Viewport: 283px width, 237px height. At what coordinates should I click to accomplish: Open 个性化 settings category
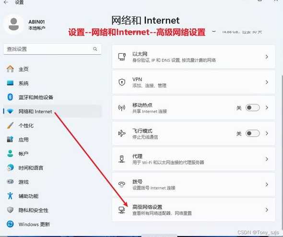(x=52, y=125)
